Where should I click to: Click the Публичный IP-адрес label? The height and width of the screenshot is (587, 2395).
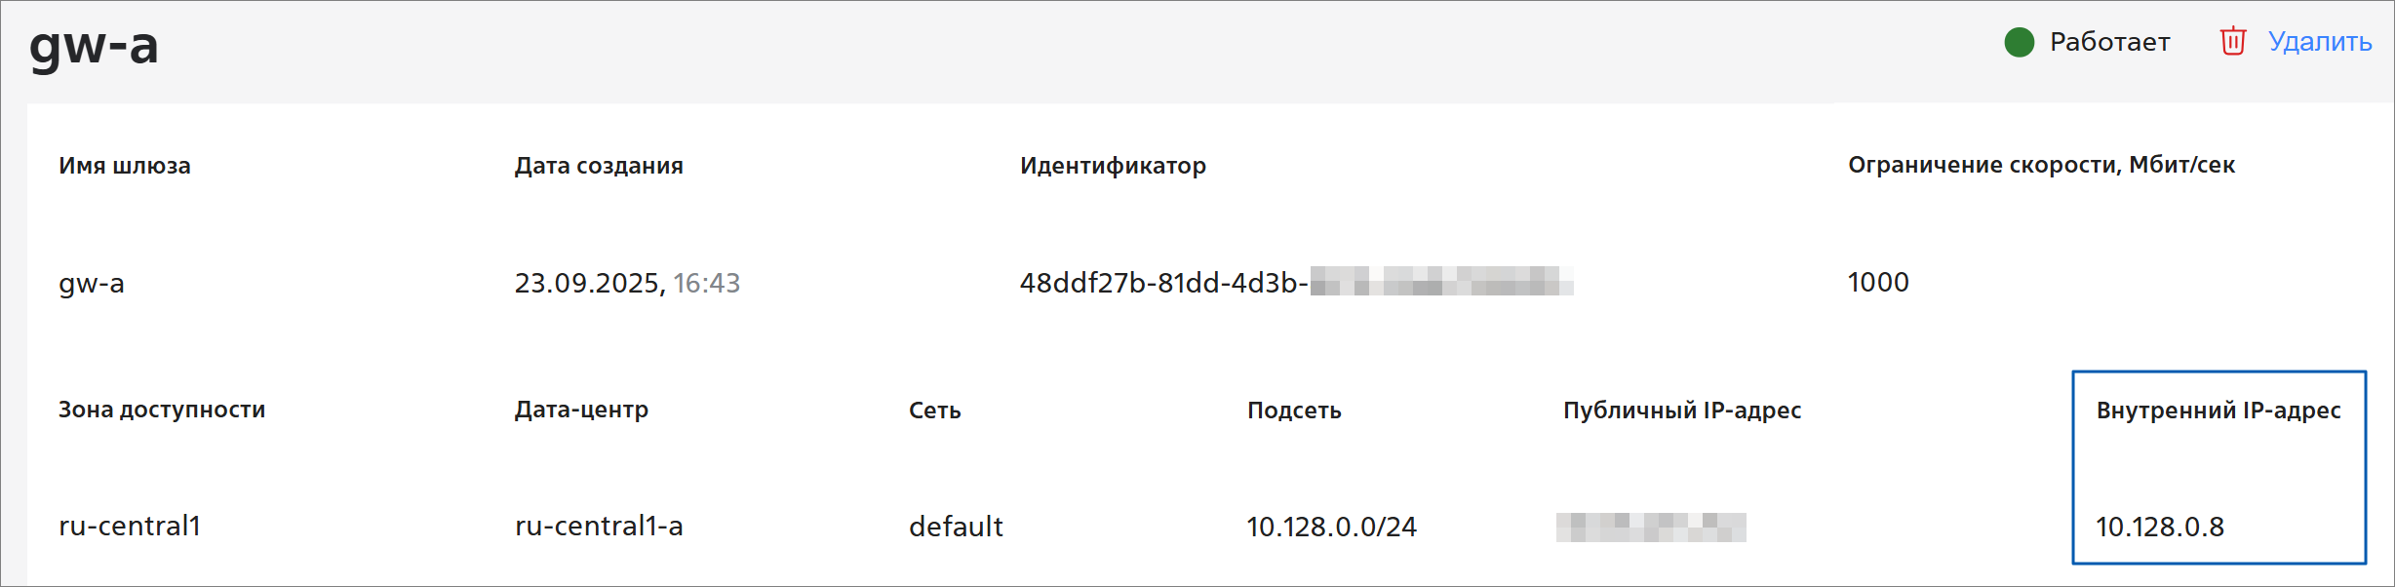(1682, 411)
